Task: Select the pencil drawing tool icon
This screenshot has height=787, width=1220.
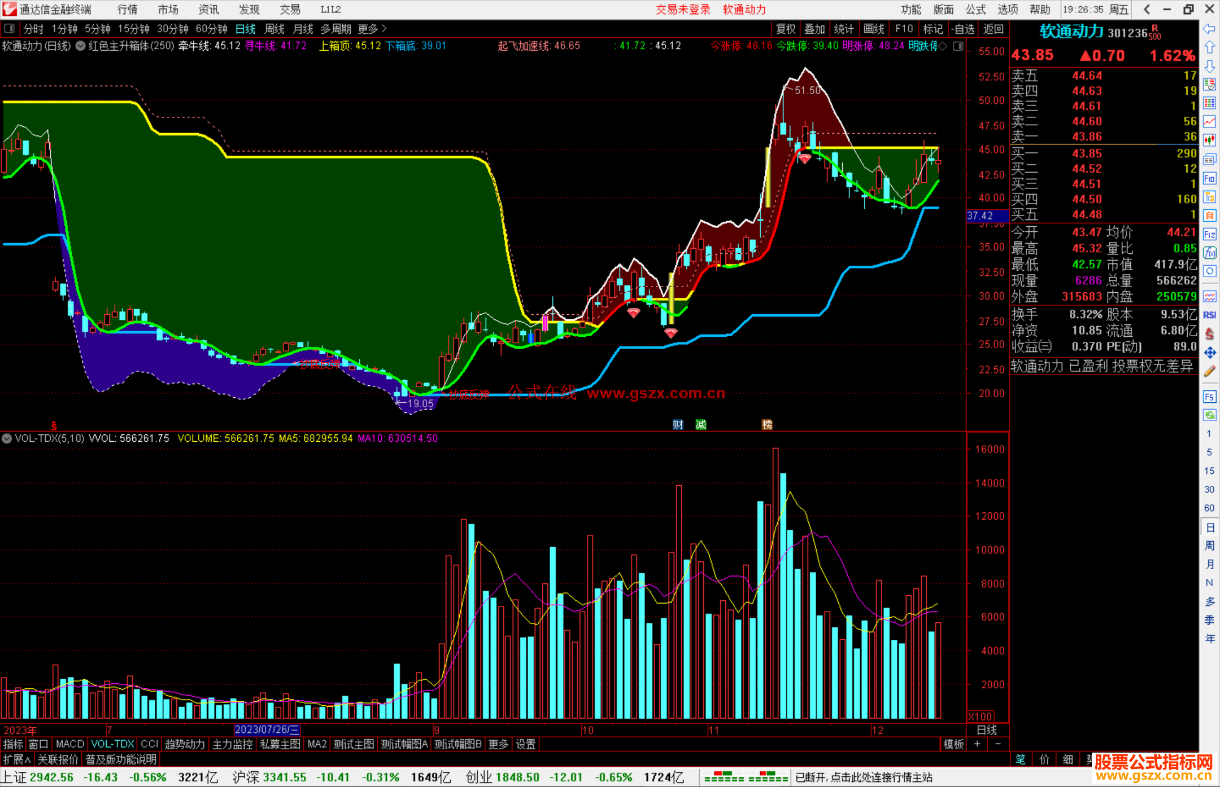Action: 1209,371
